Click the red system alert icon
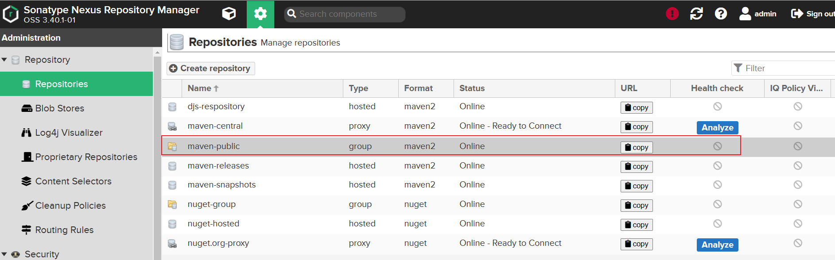Image resolution: width=835 pixels, height=260 pixels. coord(672,14)
